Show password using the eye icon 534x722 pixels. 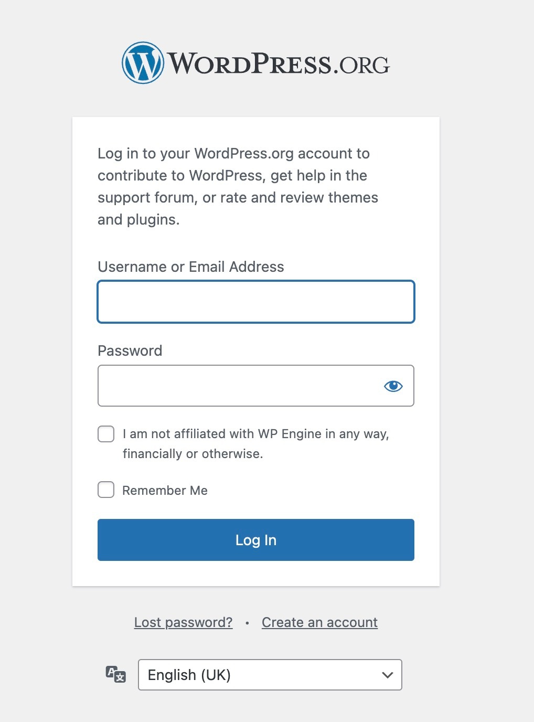393,386
